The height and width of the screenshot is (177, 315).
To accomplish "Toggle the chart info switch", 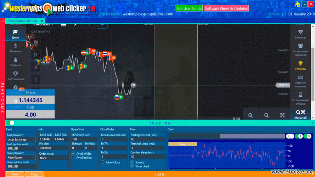I will tap(290, 136).
